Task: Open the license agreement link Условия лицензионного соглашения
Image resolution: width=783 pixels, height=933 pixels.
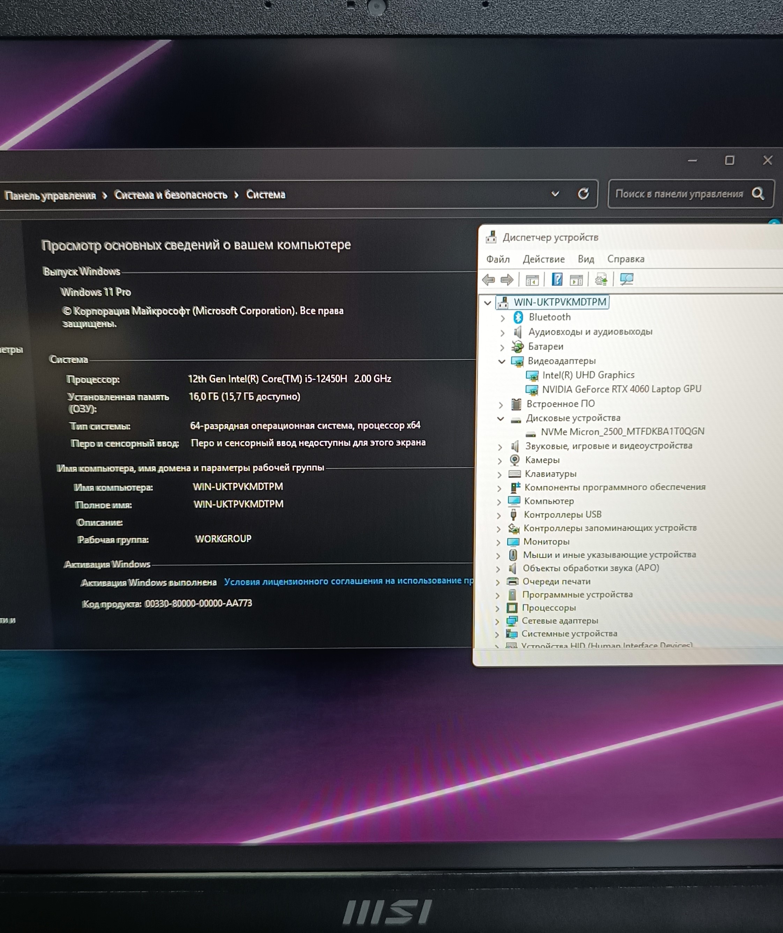Action: tap(349, 581)
